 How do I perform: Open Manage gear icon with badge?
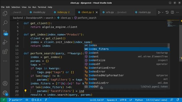pyautogui.click(x=5, y=93)
